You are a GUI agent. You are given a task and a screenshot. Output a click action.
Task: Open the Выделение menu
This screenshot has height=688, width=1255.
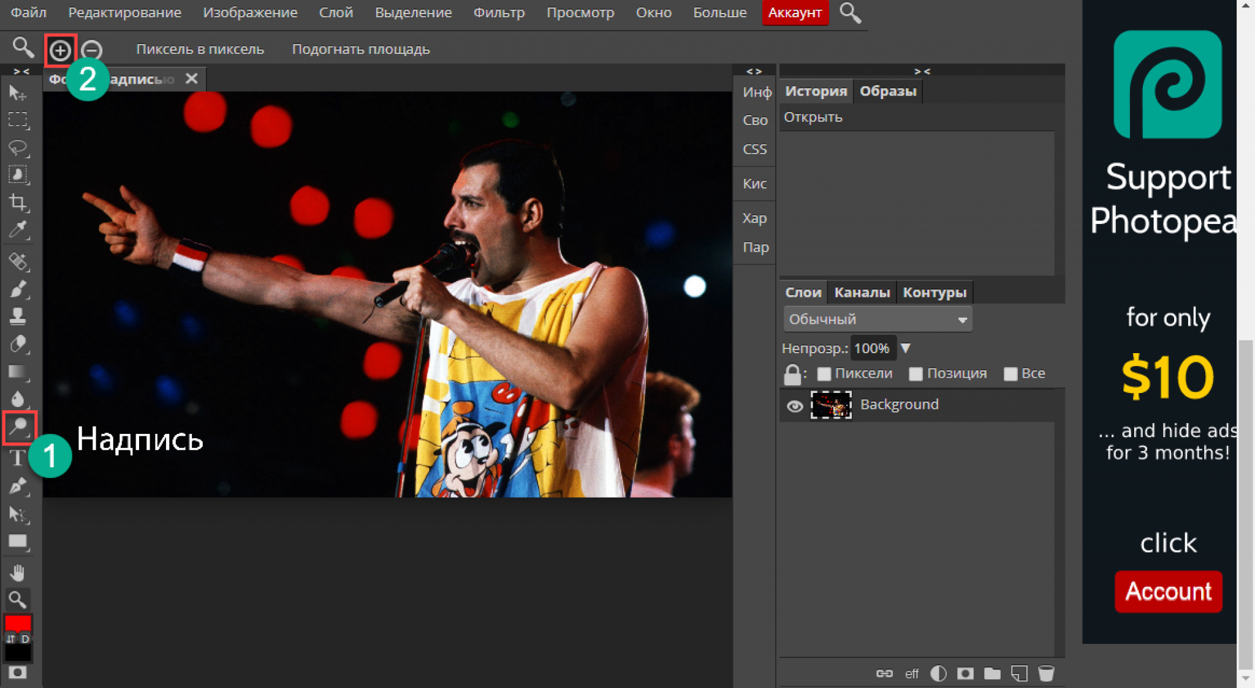[x=413, y=12]
